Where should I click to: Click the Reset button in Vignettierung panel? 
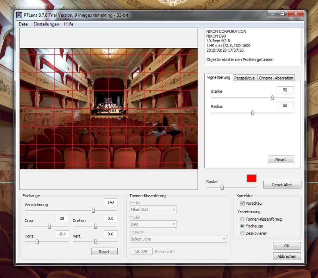pyautogui.click(x=281, y=160)
